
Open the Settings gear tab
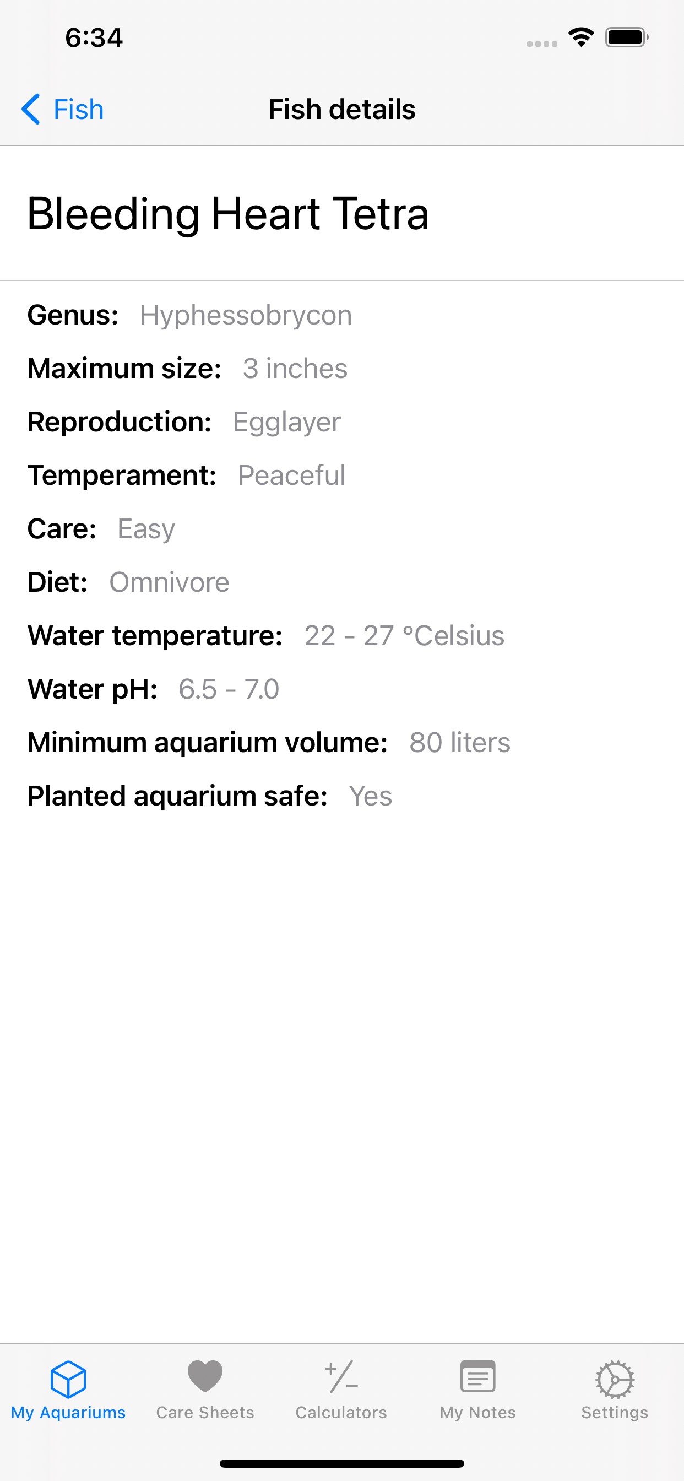click(x=615, y=1389)
